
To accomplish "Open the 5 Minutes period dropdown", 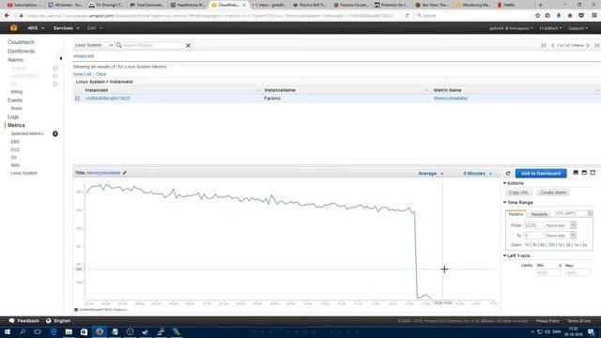I will pos(478,174).
